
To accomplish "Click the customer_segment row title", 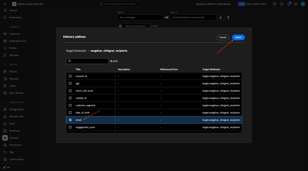I will 85,105.
